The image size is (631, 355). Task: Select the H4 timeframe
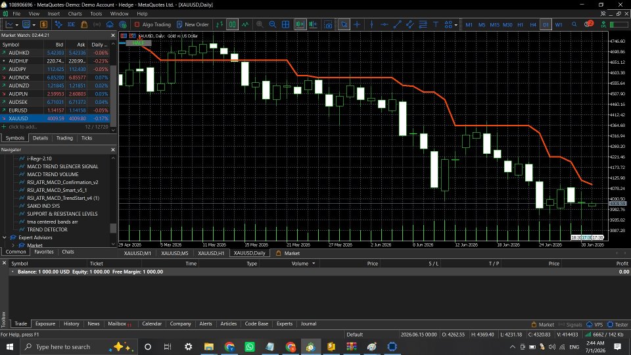533,25
